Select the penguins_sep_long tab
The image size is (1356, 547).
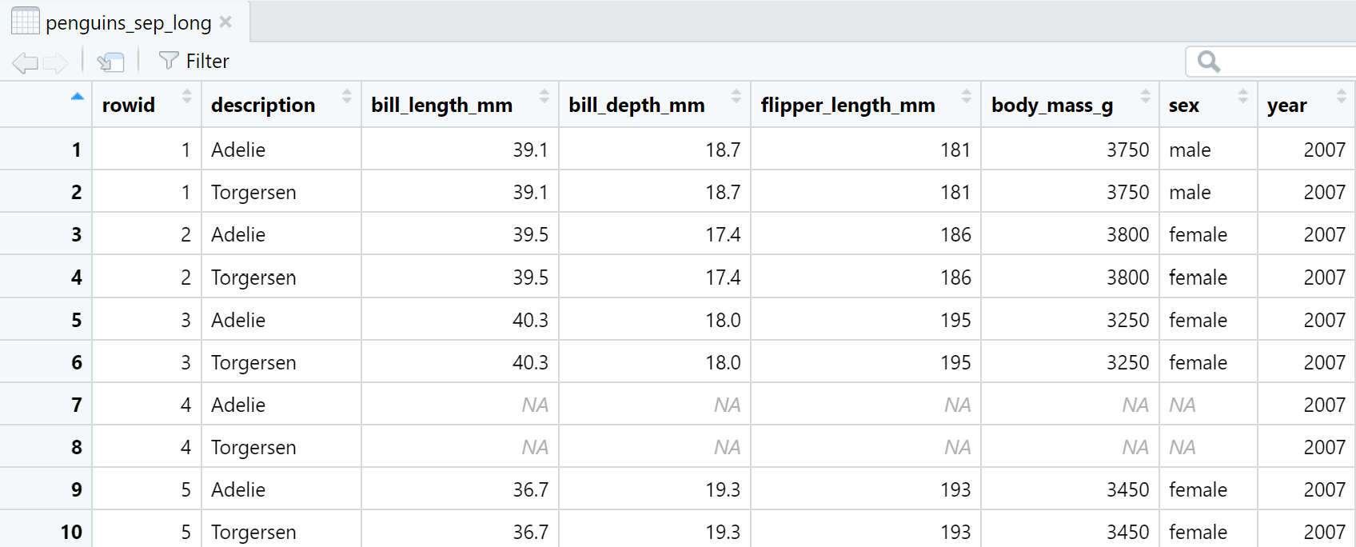click(x=128, y=23)
